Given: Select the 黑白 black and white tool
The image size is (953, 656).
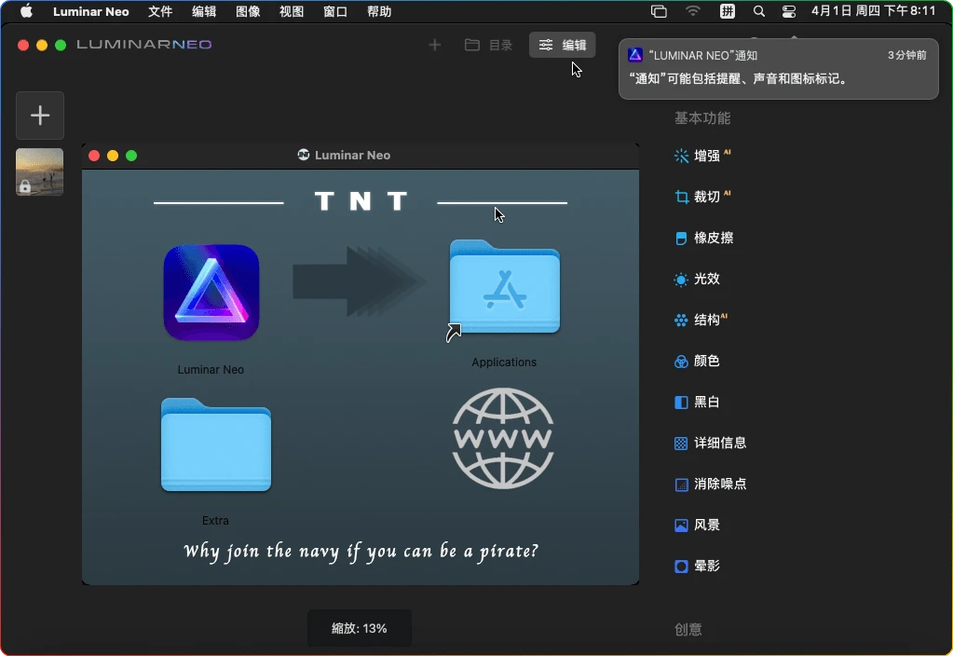Looking at the screenshot, I should click(x=703, y=402).
